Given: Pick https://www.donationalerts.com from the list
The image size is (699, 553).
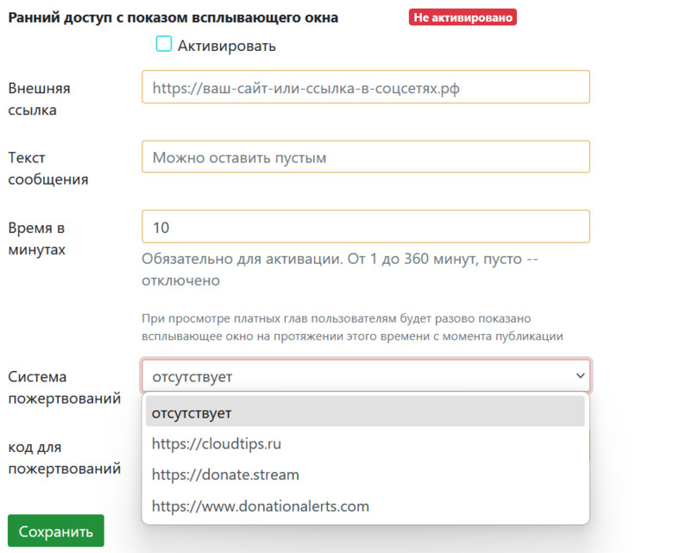Looking at the screenshot, I should [x=260, y=506].
